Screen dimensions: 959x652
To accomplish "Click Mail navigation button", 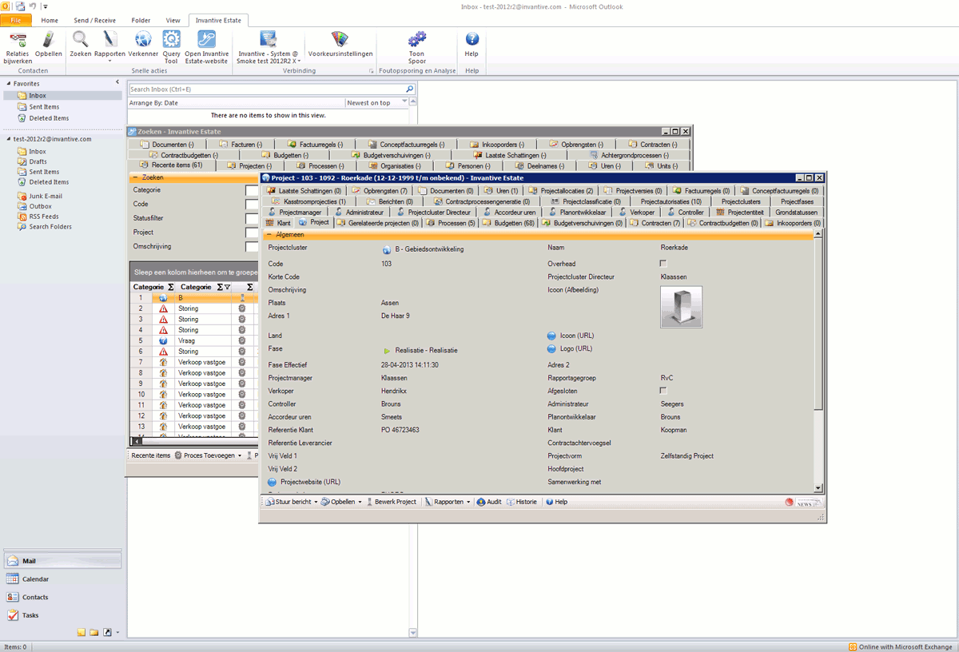I will click(63, 561).
